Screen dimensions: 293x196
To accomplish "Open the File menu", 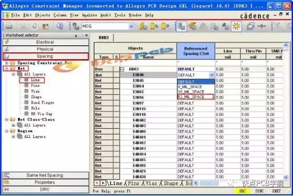I will [15, 15].
